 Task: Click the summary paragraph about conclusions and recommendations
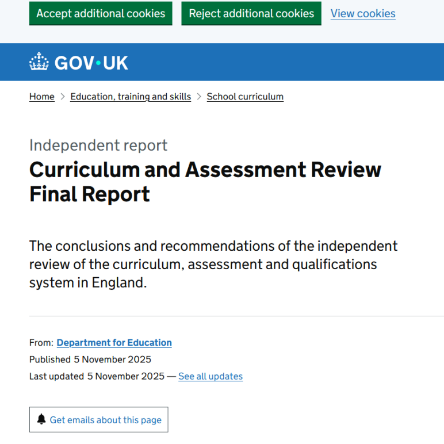213,264
